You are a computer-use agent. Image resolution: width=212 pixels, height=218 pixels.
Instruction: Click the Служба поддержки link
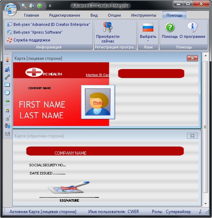point(32,40)
